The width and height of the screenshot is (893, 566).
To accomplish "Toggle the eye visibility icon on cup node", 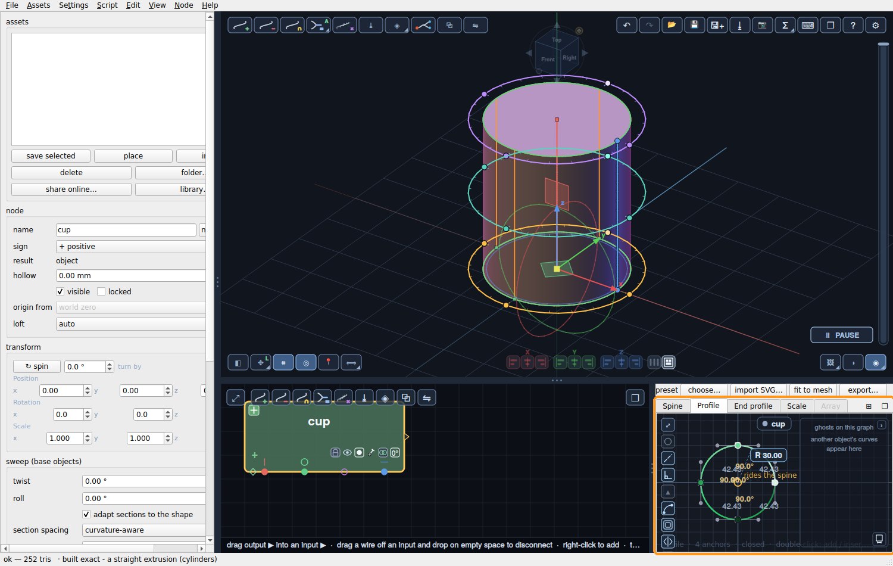I will [x=347, y=453].
